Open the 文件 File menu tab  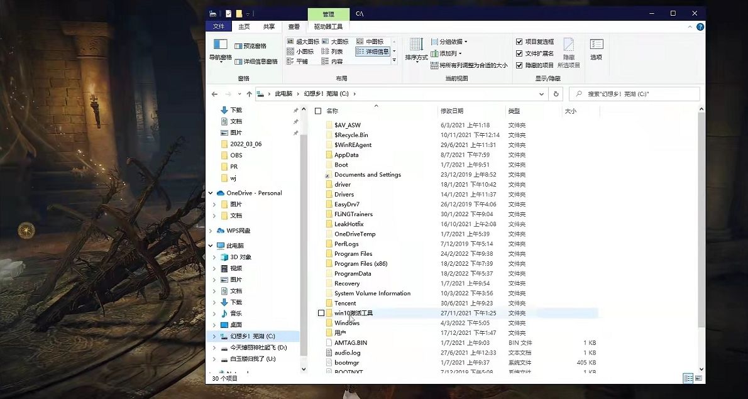coord(218,26)
